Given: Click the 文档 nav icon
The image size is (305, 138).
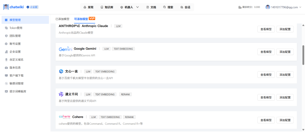Looking at the screenshot, I should click(148, 7).
